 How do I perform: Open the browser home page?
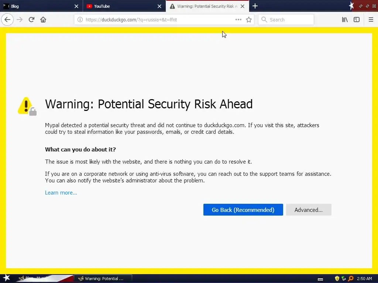[x=43, y=20]
